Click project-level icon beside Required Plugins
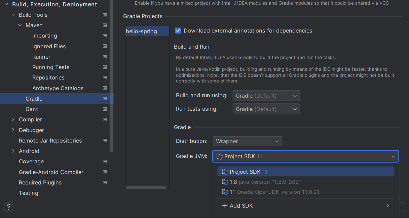 [105, 182]
